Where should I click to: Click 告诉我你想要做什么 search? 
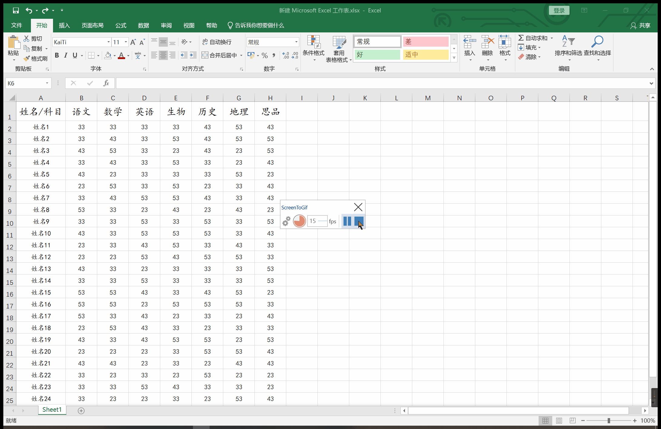tap(256, 25)
